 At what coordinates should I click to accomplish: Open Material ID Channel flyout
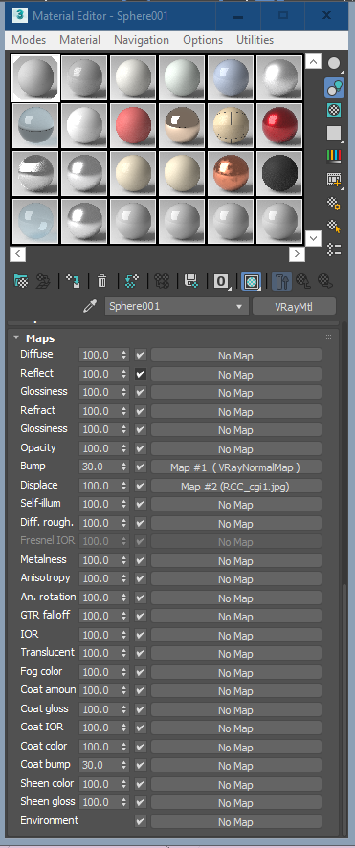[222, 281]
